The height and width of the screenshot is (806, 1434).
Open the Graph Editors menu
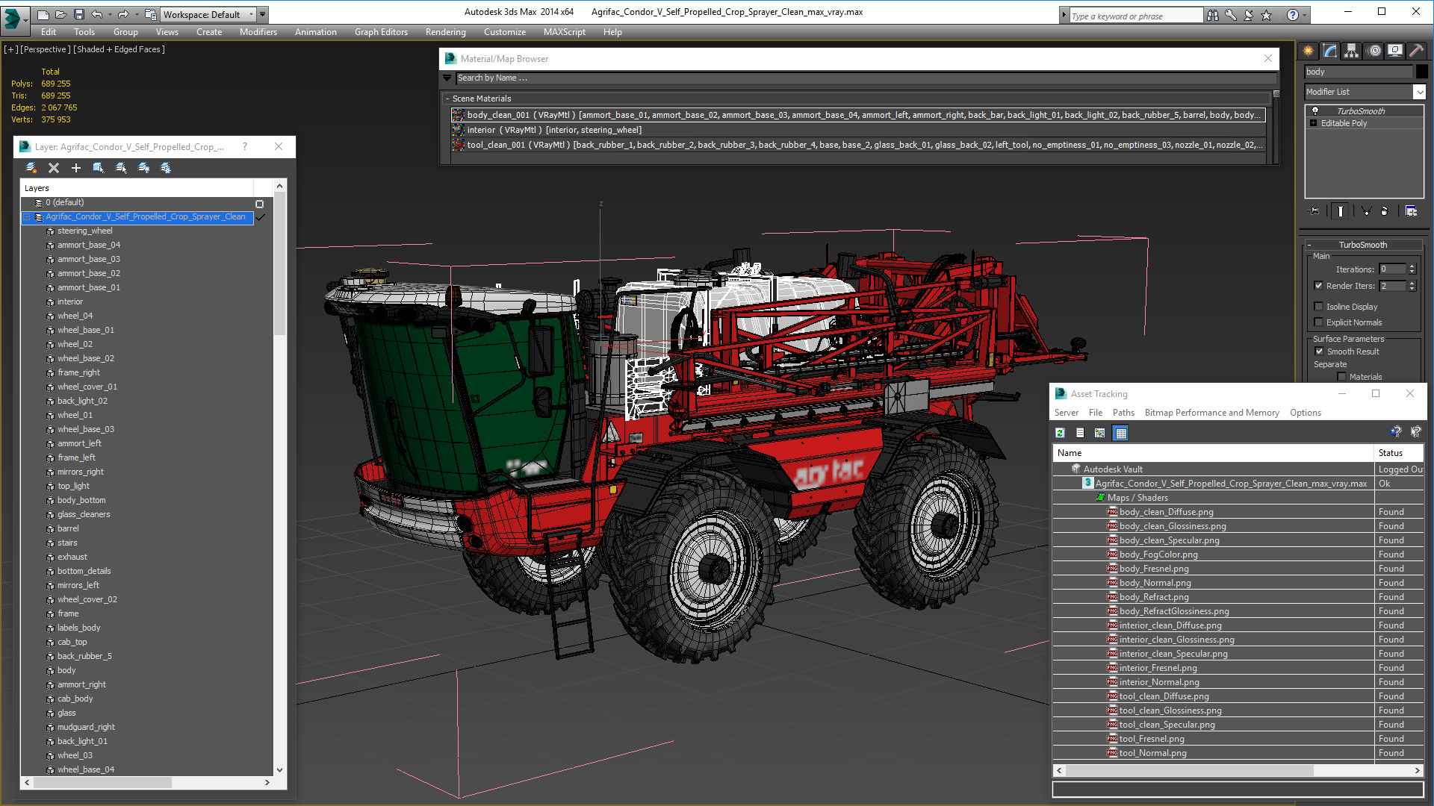click(x=381, y=32)
